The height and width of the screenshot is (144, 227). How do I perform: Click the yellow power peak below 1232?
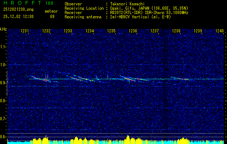(x=46, y=139)
